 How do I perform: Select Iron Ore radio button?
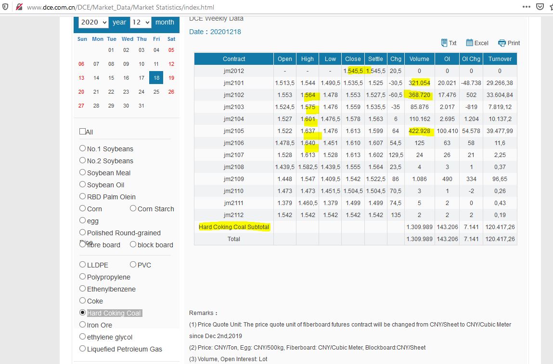[82, 324]
